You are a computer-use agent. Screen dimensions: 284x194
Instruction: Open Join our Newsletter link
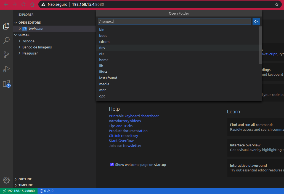125,146
